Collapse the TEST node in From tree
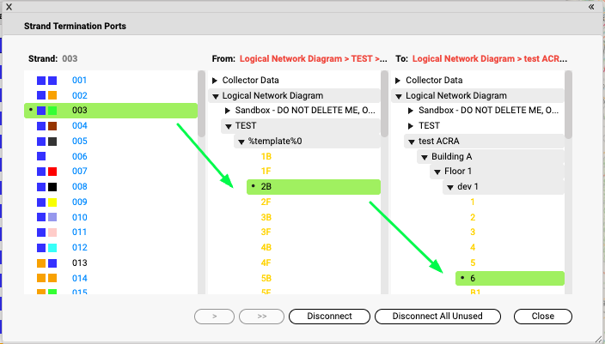Viewport: 605px width, 344px height. pyautogui.click(x=229, y=126)
